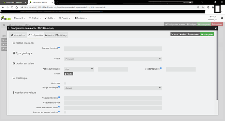The image size is (225, 121).
Task: Click the address bar URL
Action: (72, 7)
